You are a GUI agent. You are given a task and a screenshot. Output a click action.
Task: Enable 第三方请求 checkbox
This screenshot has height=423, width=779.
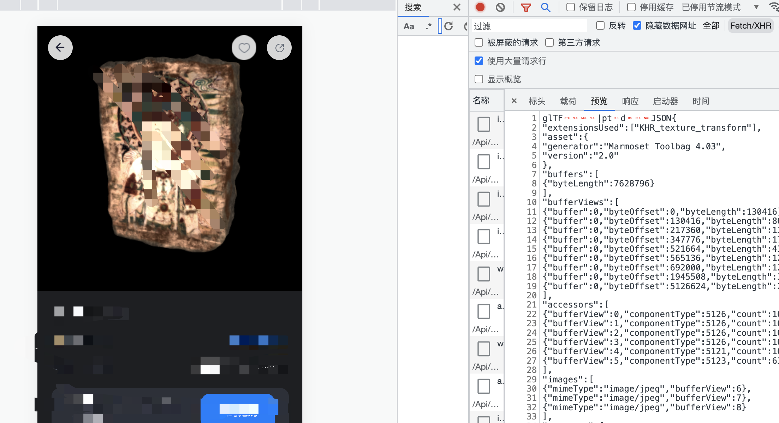coord(549,42)
